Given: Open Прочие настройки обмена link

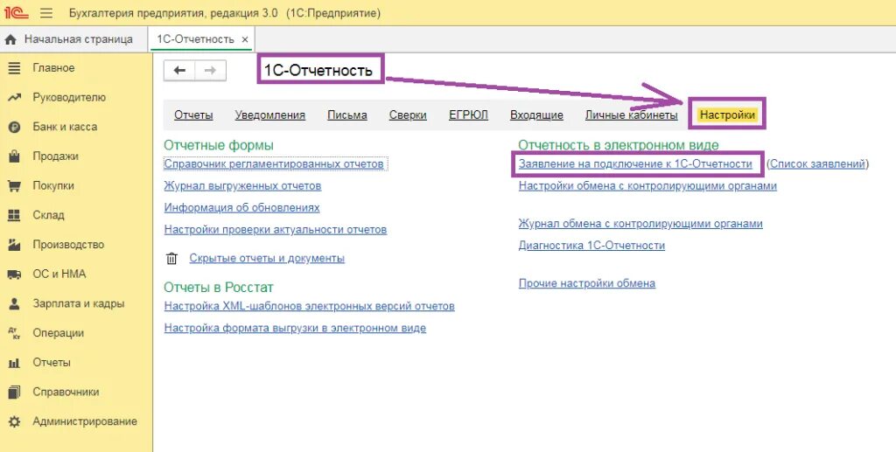Looking at the screenshot, I should 587,283.
